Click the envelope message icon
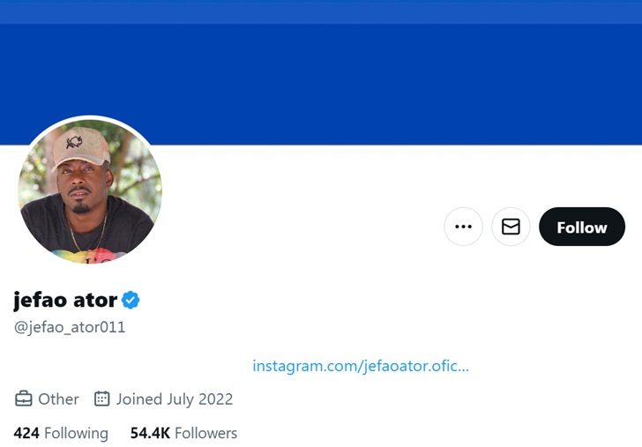The width and height of the screenshot is (642, 447). [511, 227]
